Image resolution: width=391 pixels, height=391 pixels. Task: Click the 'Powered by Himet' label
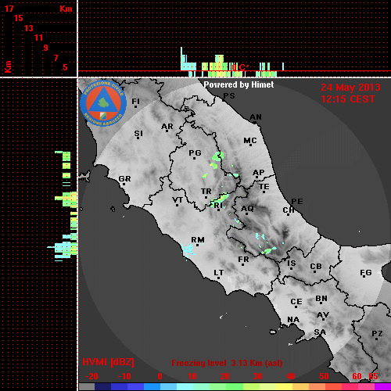click(x=239, y=84)
